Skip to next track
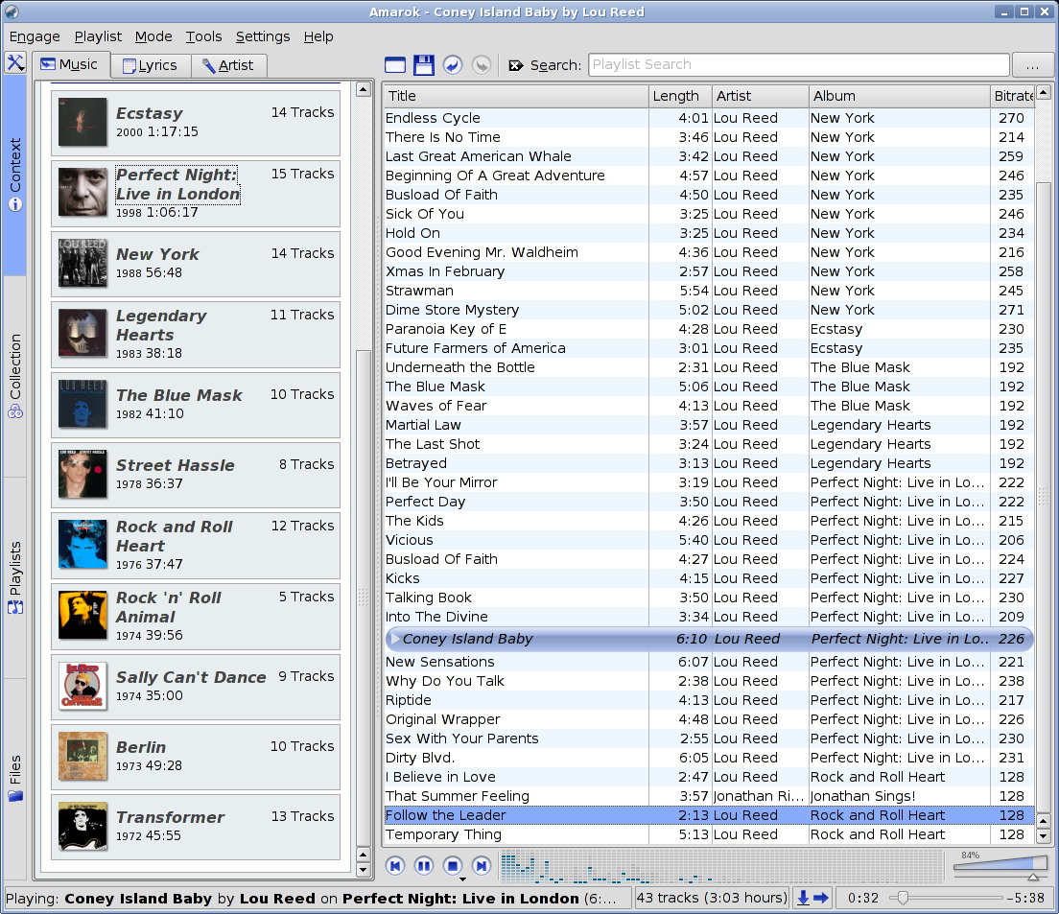The height and width of the screenshot is (914, 1059). click(481, 865)
